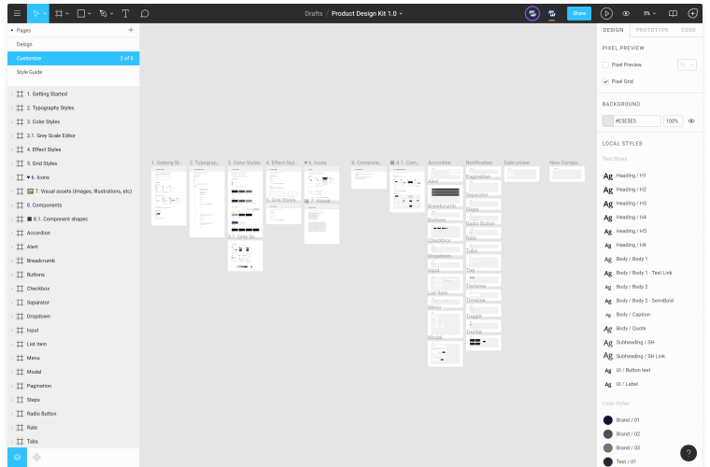710x467 pixels.
Task: Click frame icon of 1. Getting Started
Action: coord(20,94)
